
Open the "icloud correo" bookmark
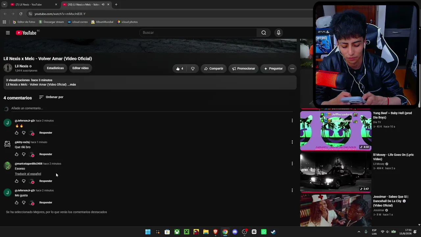point(78,22)
